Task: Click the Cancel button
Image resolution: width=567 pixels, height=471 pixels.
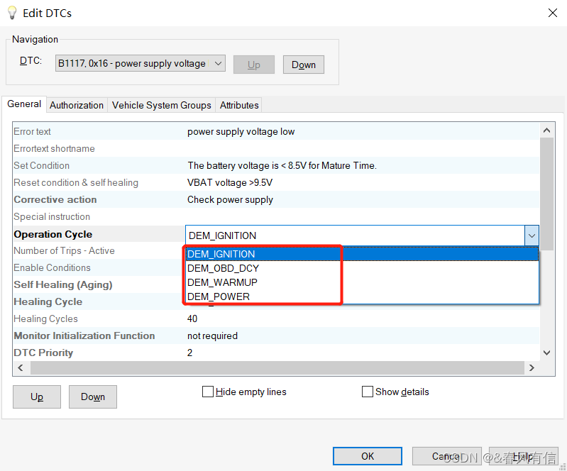Action: 447,456
